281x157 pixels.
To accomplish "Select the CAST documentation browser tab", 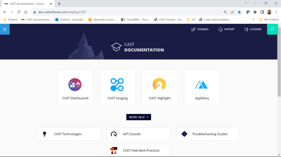I will [x=28, y=4].
